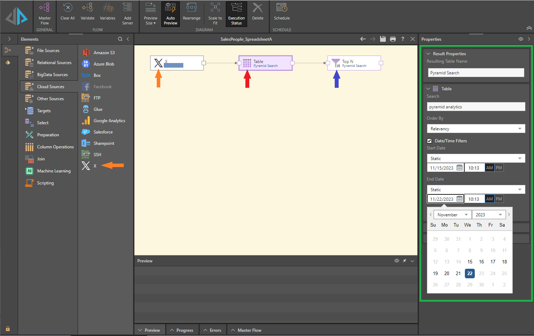Screen dimensions: 534x336
Task: Select the Salesforce cloud source
Action: pyautogui.click(x=103, y=132)
